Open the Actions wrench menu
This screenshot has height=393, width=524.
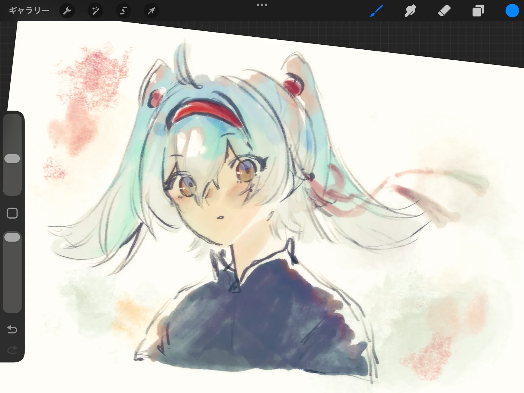[x=67, y=11]
